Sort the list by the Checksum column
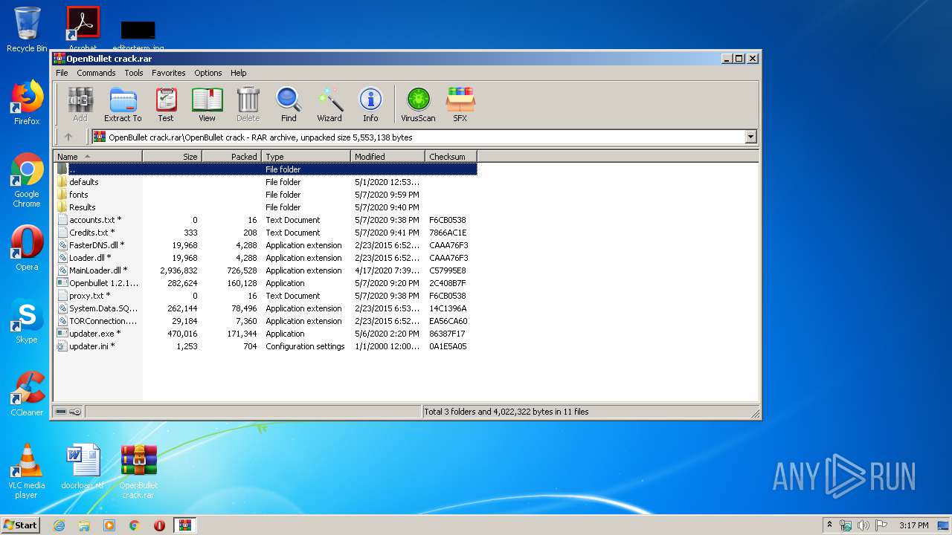The width and height of the screenshot is (952, 535). click(x=451, y=156)
